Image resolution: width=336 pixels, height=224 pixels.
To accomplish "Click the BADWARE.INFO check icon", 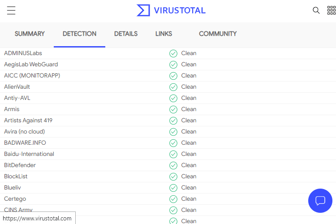I will (173, 143).
